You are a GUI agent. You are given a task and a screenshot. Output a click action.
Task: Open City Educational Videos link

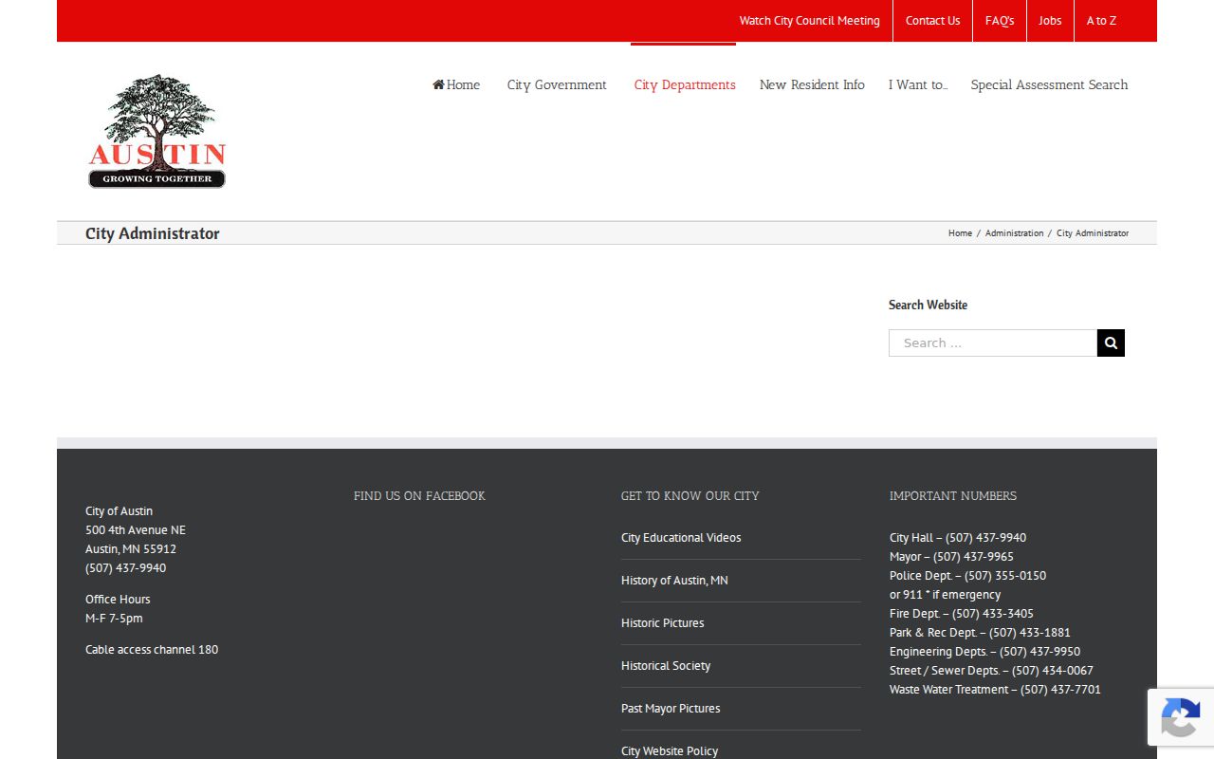(681, 538)
